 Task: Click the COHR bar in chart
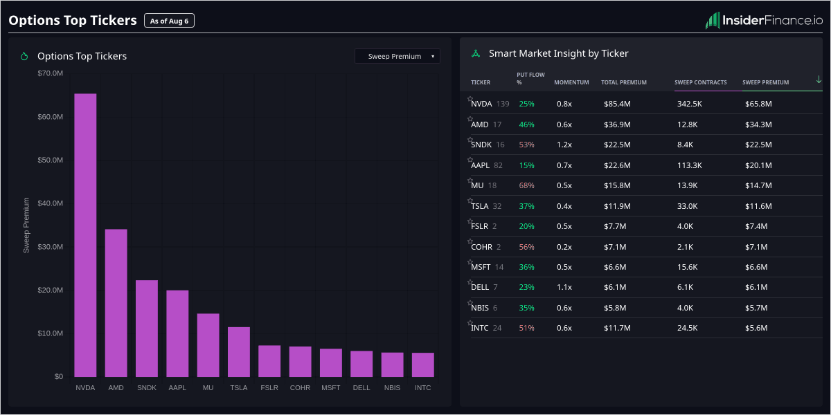[x=300, y=362]
